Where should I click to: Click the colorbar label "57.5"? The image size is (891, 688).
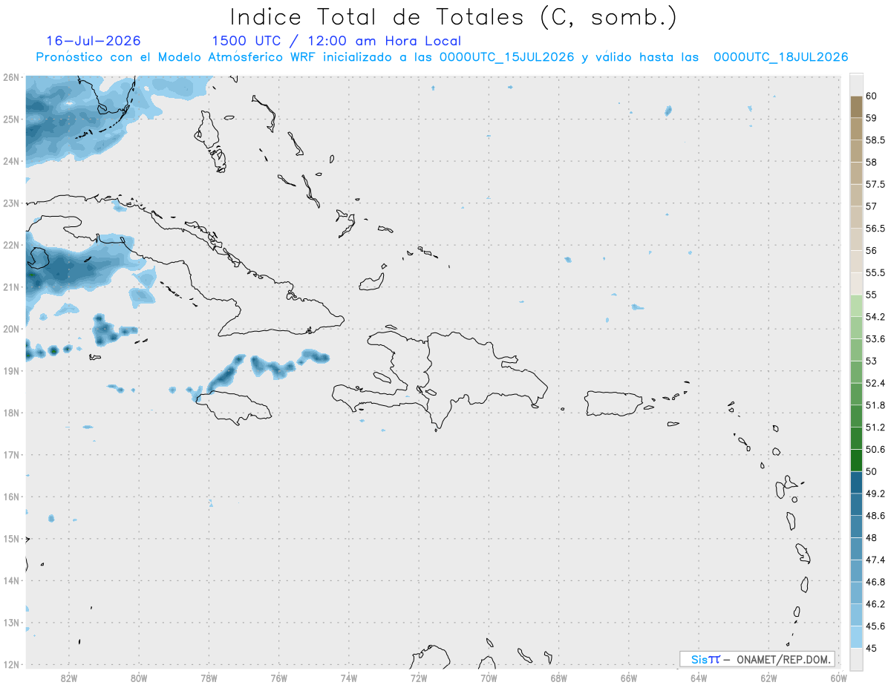(x=875, y=184)
